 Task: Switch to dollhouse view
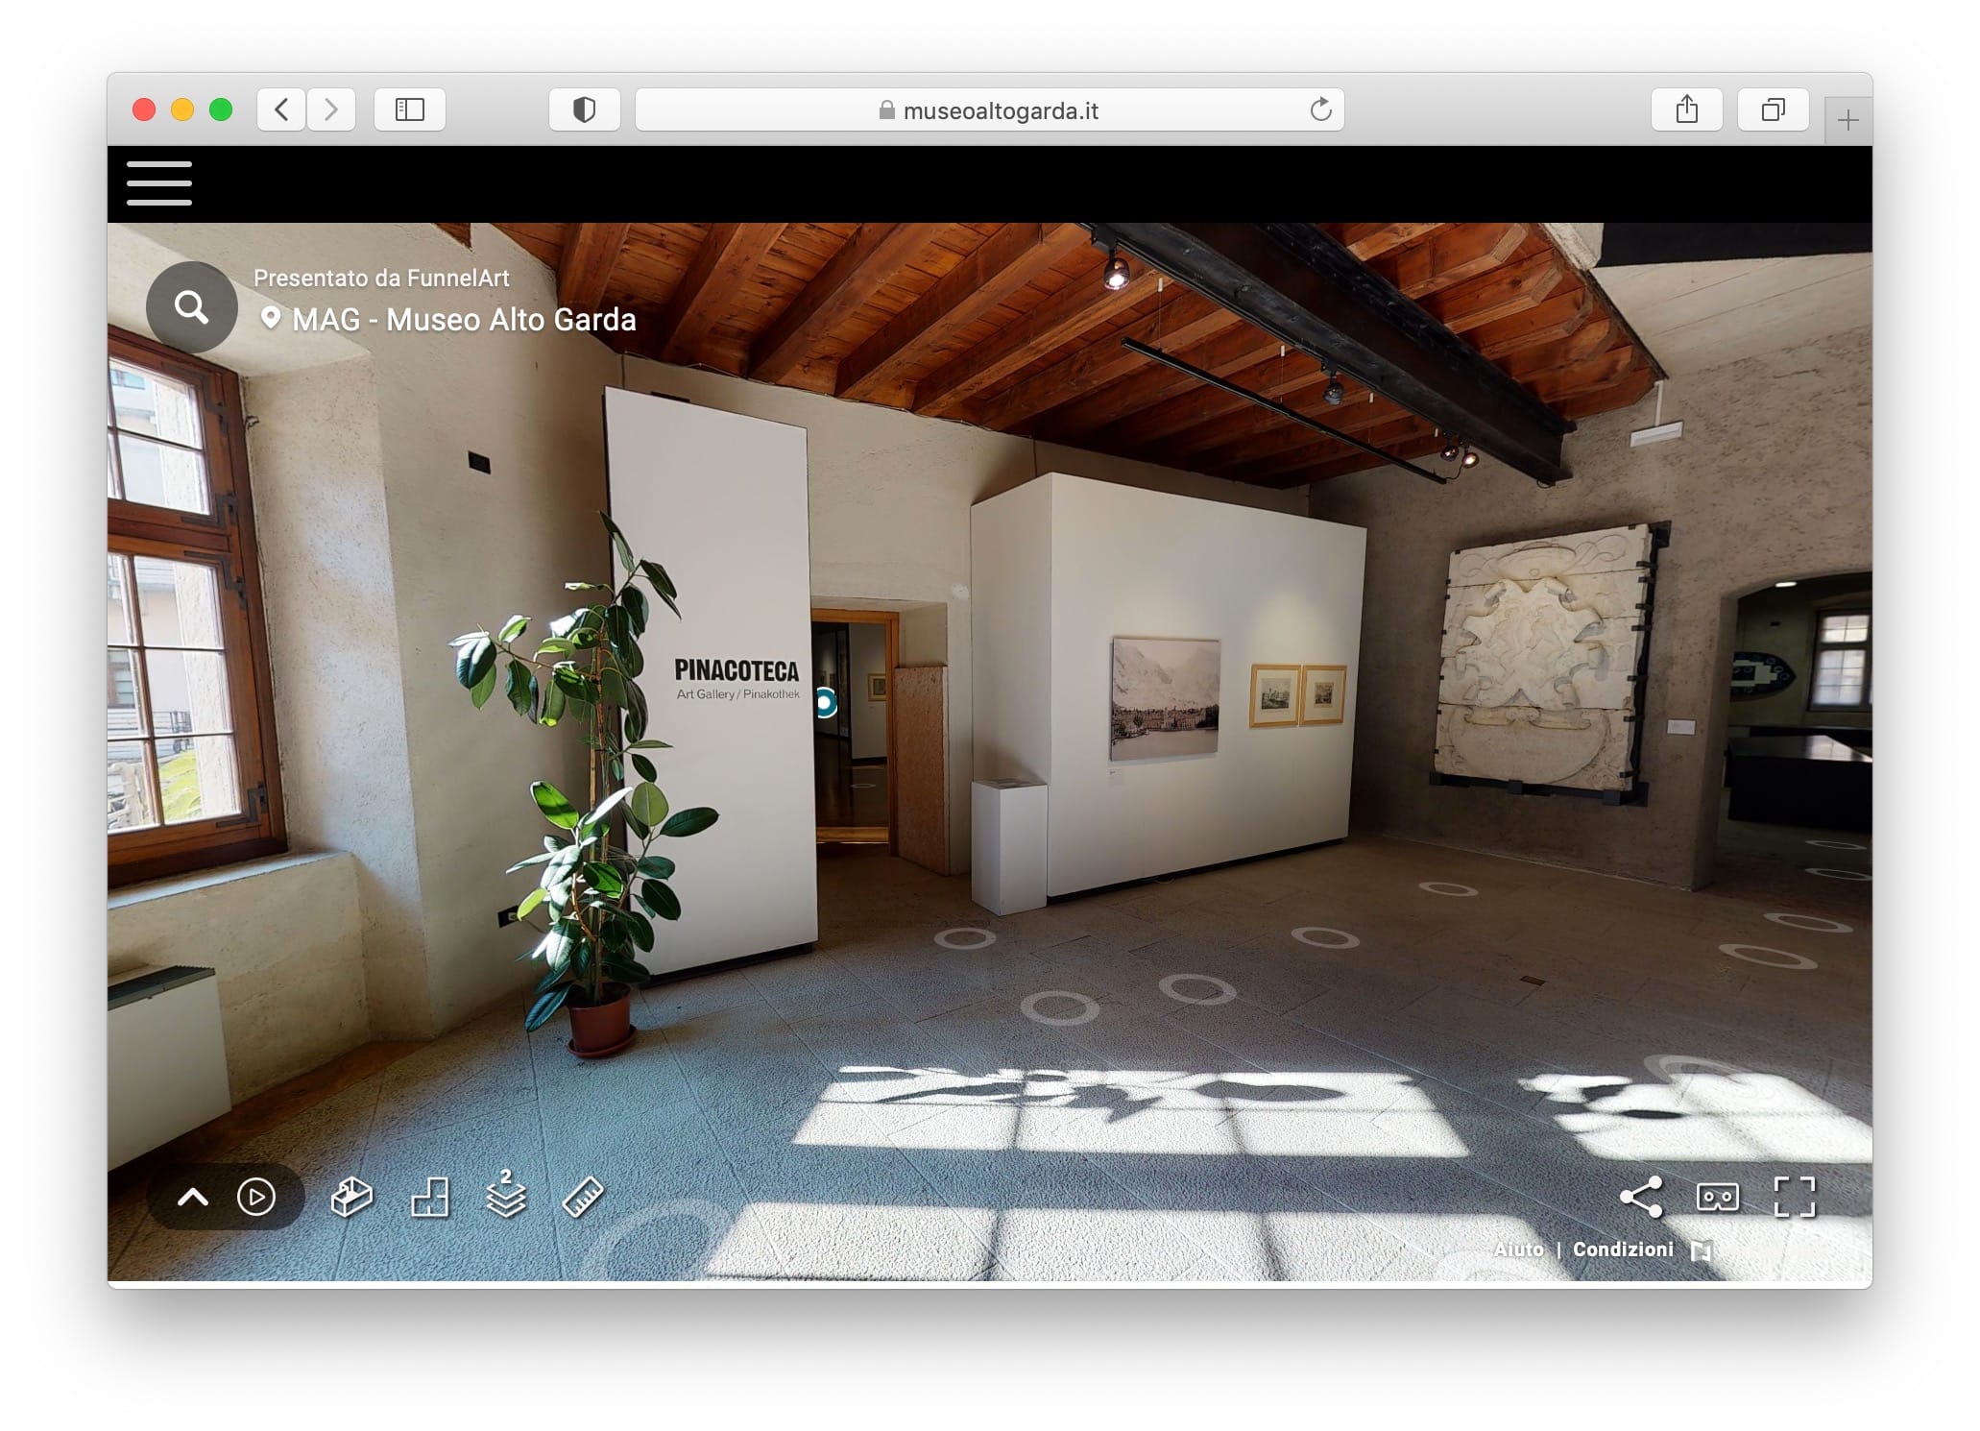[x=351, y=1198]
